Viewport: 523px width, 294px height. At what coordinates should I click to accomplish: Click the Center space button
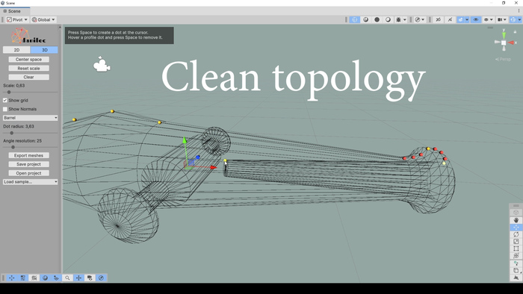pyautogui.click(x=28, y=59)
